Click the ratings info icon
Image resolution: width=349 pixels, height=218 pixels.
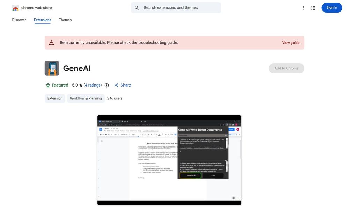click(x=106, y=85)
